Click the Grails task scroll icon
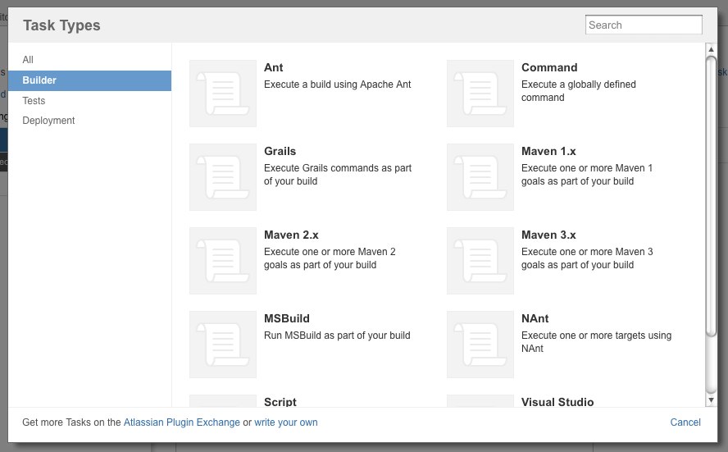The height and width of the screenshot is (452, 728). point(223,177)
